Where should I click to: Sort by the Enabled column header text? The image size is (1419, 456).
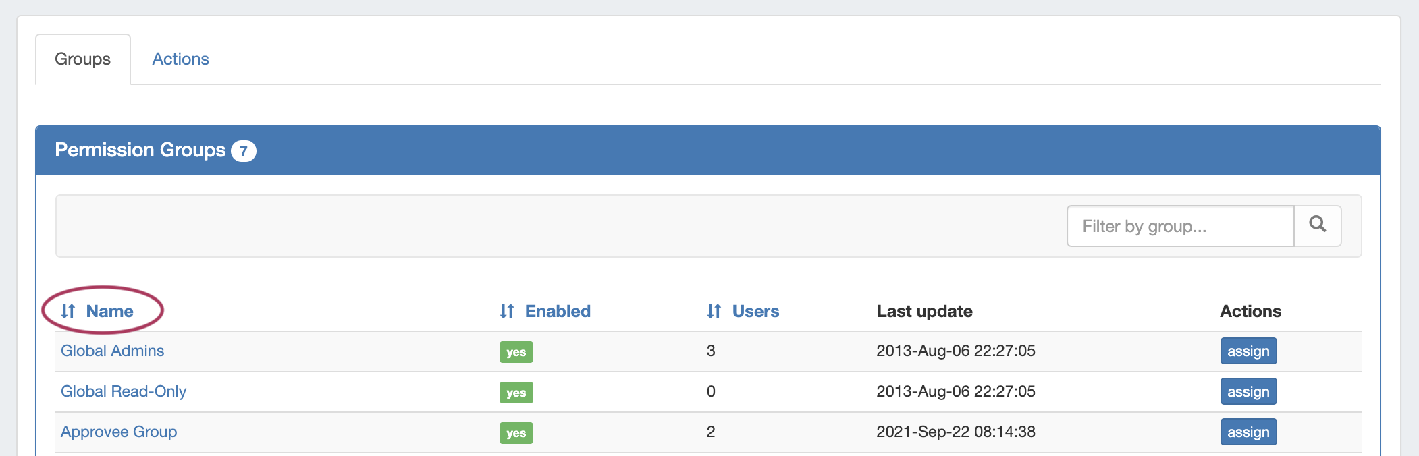[x=558, y=311]
